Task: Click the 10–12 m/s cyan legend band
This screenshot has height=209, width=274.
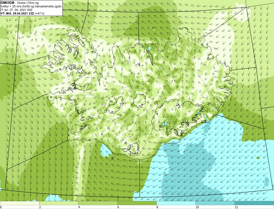Action: [215, 203]
